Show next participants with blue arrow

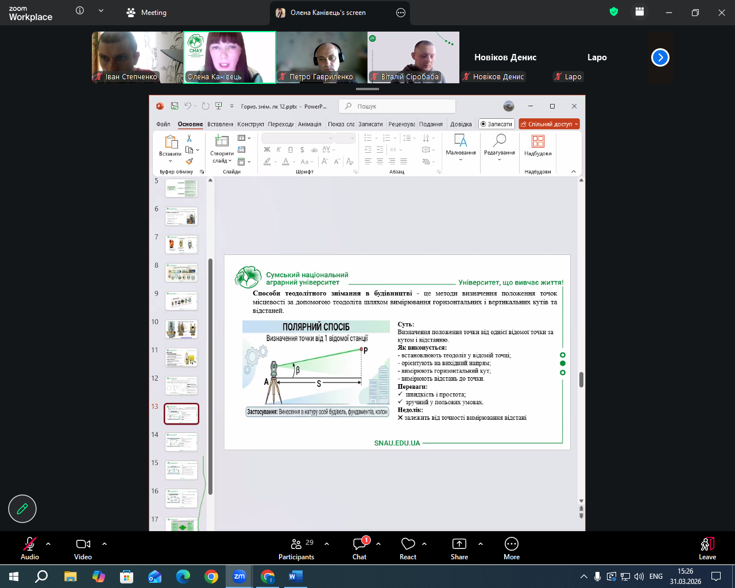tap(660, 57)
